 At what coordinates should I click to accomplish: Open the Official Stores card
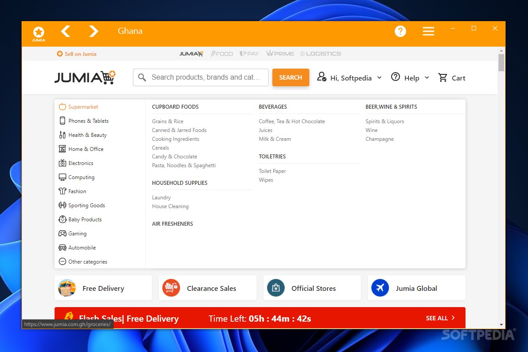312,288
